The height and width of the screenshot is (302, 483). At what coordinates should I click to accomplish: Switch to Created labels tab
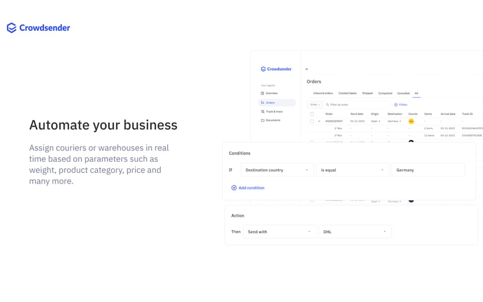coord(348,94)
